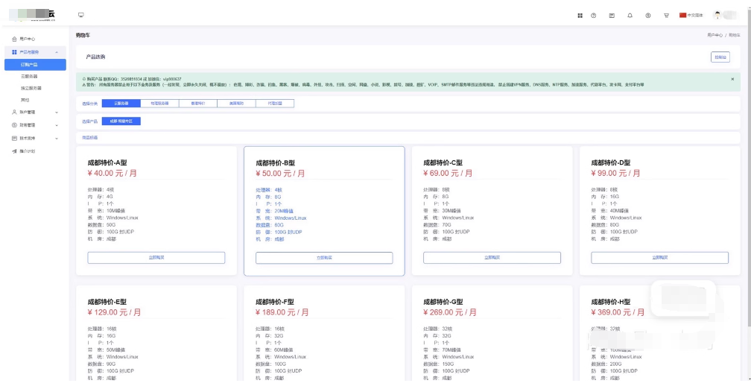Click the 成都特价-H型 title

pos(611,303)
